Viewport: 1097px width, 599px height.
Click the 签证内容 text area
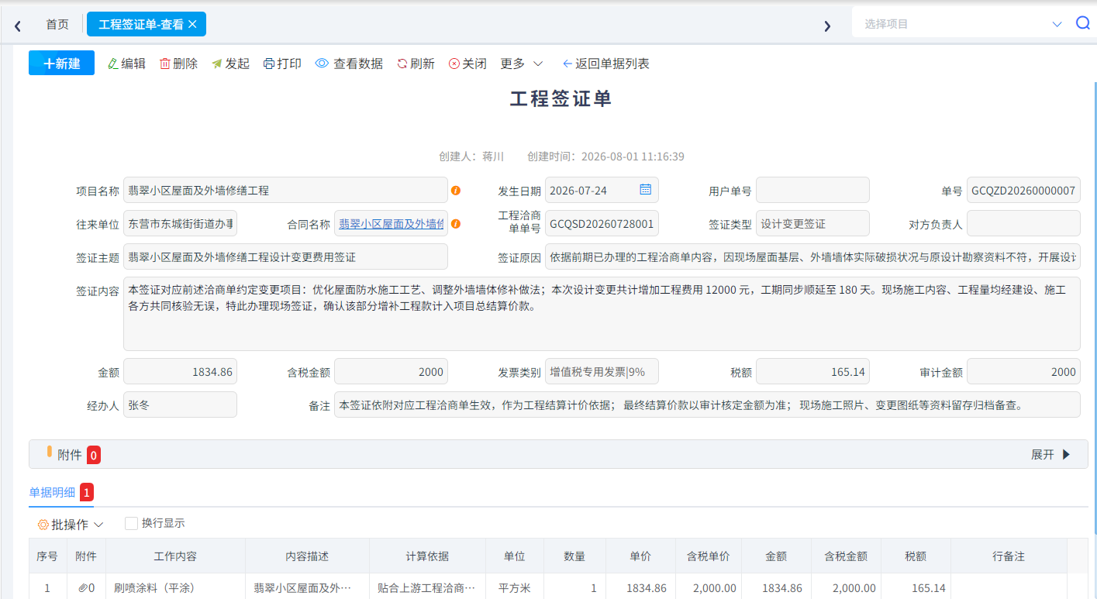pyautogui.click(x=602, y=314)
